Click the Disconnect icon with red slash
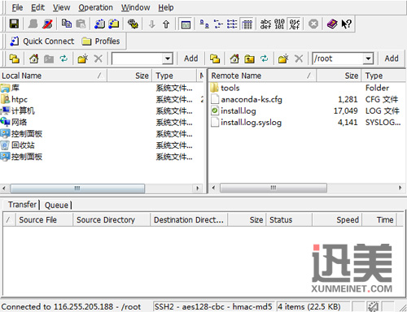 (47, 24)
